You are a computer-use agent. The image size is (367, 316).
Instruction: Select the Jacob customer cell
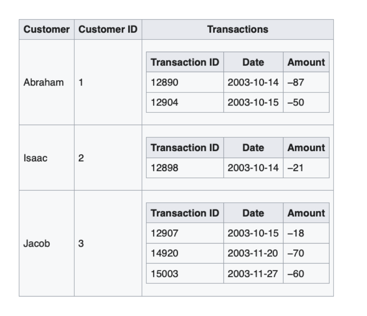46,243
